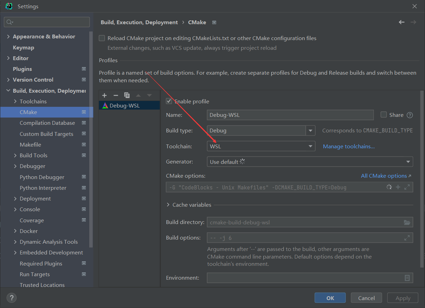The image size is (425, 308).
Task: Collapse Build, Execution, Deployment node
Action: click(x=8, y=91)
